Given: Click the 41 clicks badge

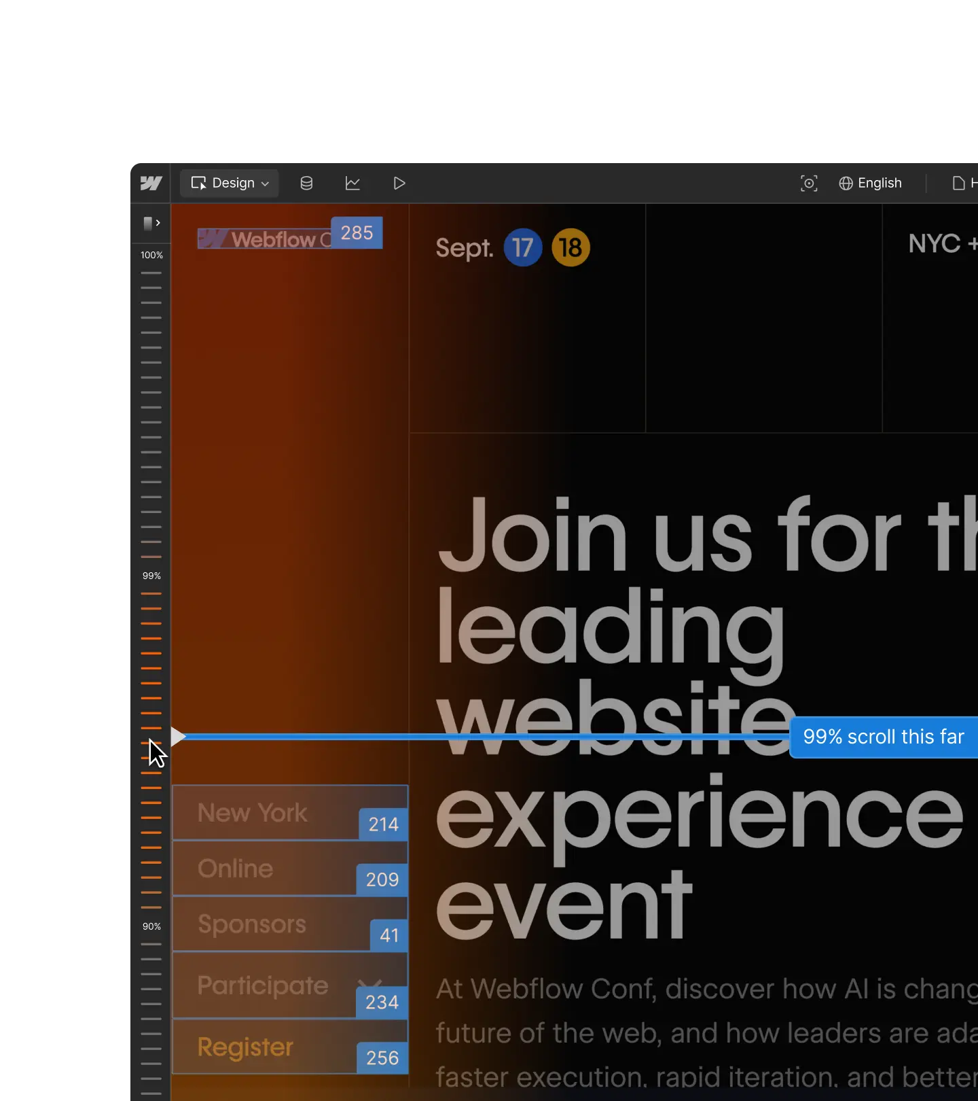Looking at the screenshot, I should click(x=389, y=935).
